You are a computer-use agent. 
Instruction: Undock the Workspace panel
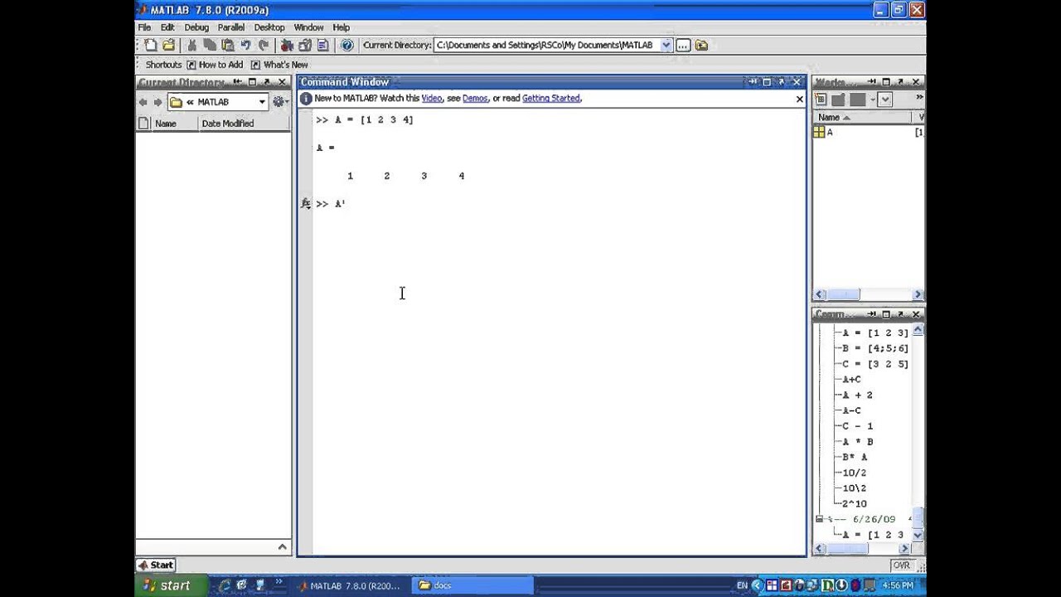point(901,82)
